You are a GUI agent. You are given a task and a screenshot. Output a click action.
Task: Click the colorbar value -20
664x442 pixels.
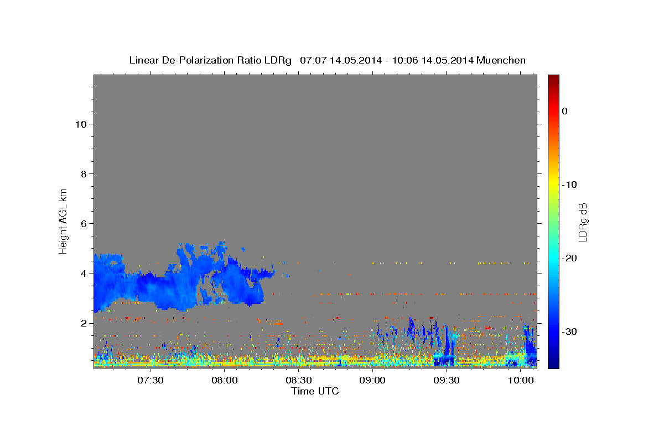pyautogui.click(x=569, y=258)
